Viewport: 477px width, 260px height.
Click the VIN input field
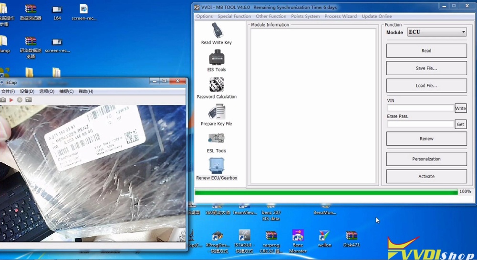[x=420, y=108]
